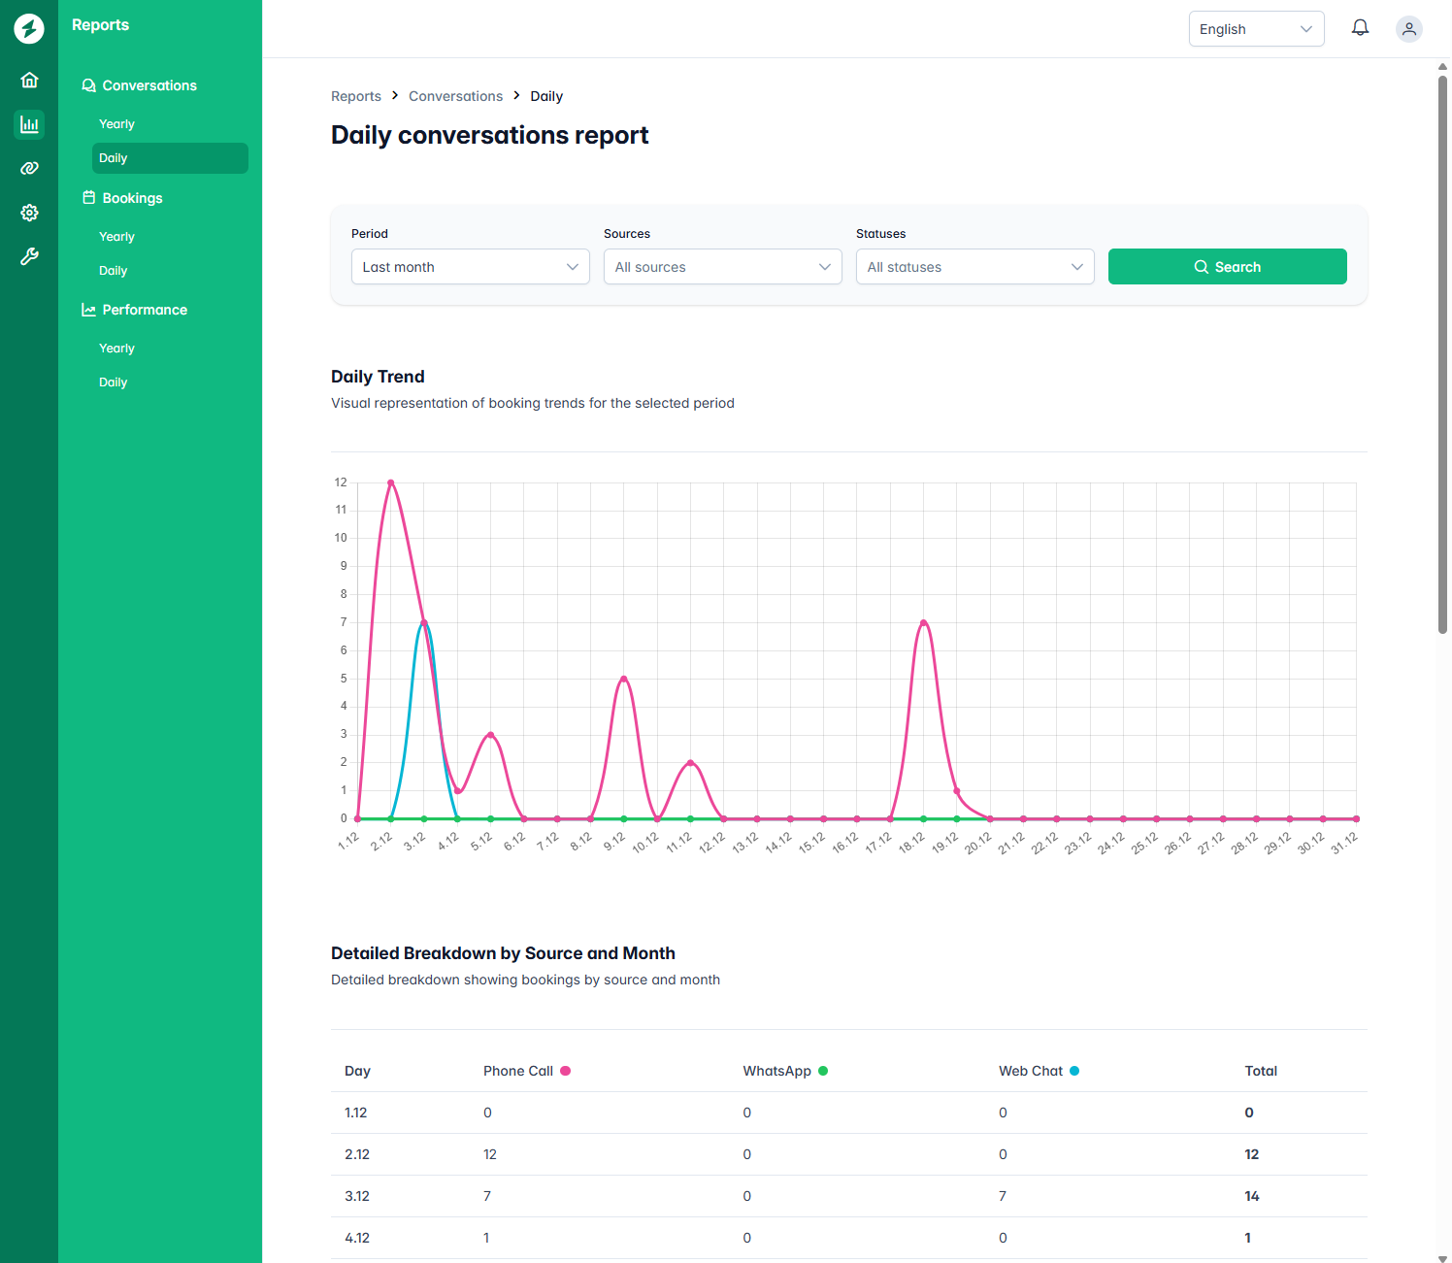Select Yearly under the Performance section
Image resolution: width=1452 pixels, height=1263 pixels.
116,348
